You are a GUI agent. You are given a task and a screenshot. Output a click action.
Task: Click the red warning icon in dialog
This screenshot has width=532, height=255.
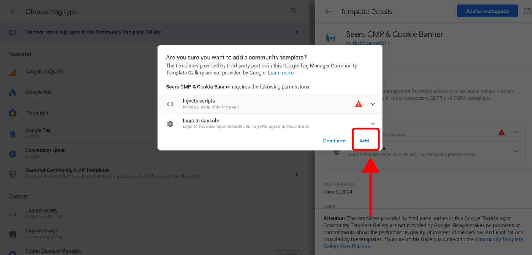pos(359,104)
